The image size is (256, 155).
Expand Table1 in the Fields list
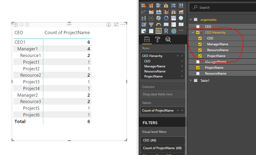point(190,80)
